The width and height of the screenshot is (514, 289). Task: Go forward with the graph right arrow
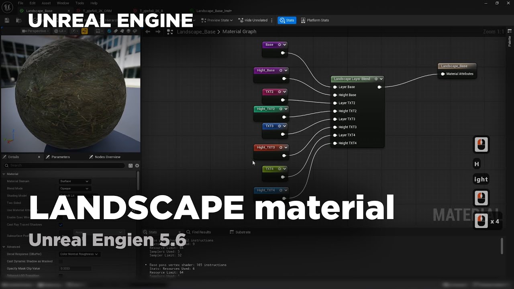[158, 31]
